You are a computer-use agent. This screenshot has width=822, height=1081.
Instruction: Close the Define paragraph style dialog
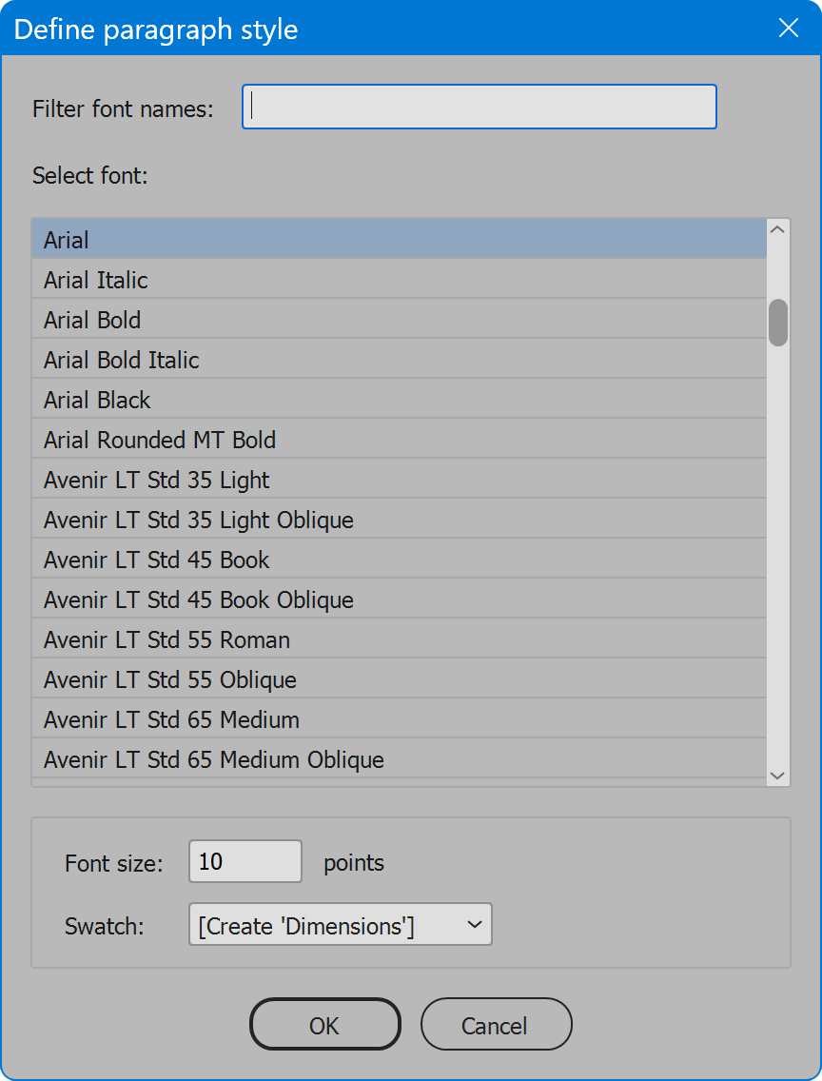tap(789, 29)
